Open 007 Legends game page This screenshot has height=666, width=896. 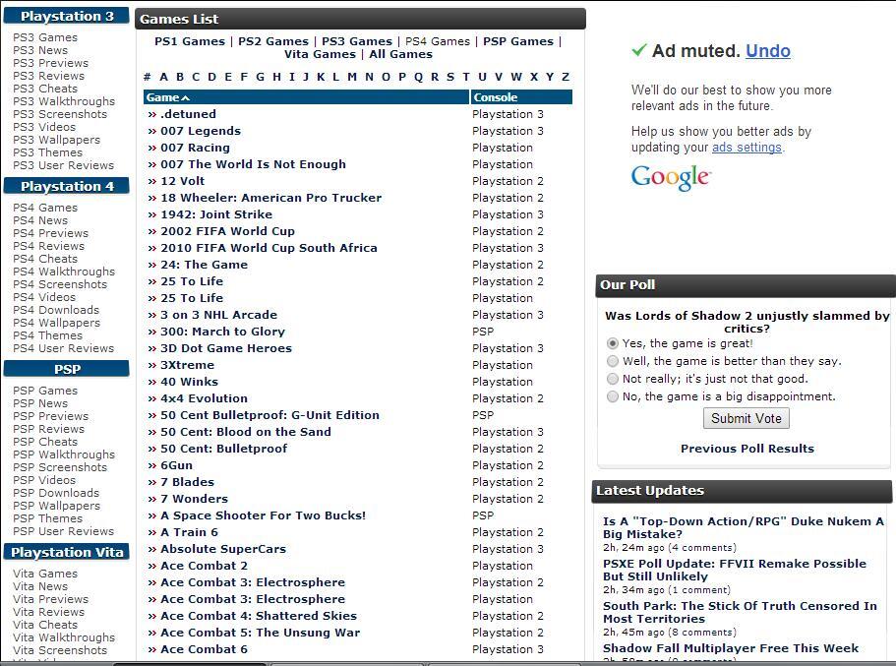click(x=201, y=131)
